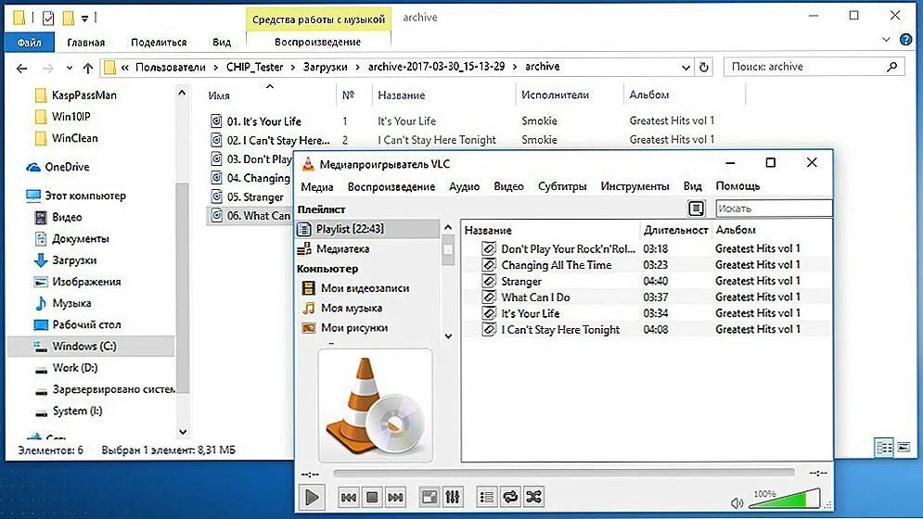The width and height of the screenshot is (923, 519).
Task: Go back in Explorer navigation
Action: click(x=21, y=69)
